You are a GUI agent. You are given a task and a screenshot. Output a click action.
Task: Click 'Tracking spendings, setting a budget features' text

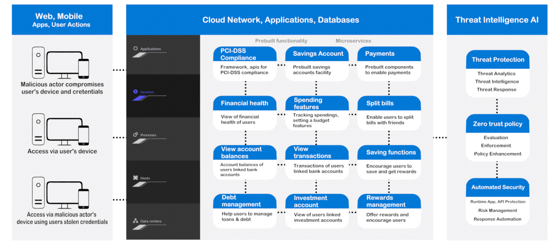click(316, 120)
